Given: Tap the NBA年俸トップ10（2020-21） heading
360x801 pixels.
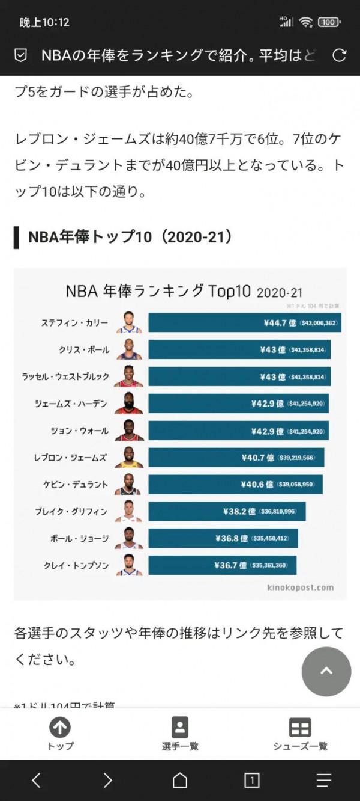Looking at the screenshot, I should 130,237.
